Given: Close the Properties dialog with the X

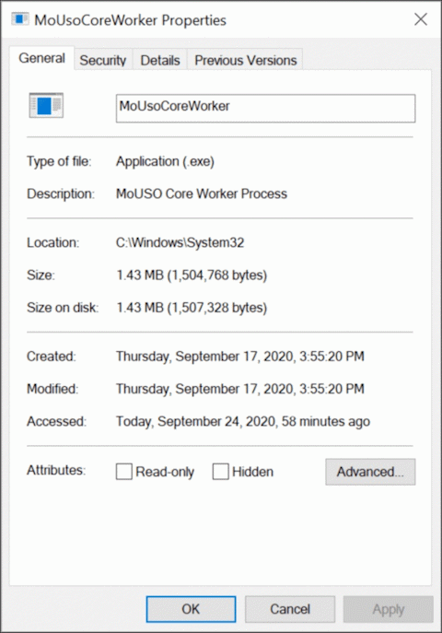Looking at the screenshot, I should coord(421,19).
